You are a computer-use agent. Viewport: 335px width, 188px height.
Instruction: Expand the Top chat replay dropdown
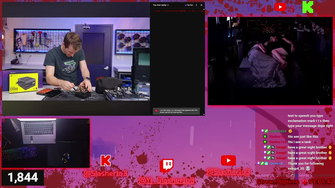click(161, 5)
